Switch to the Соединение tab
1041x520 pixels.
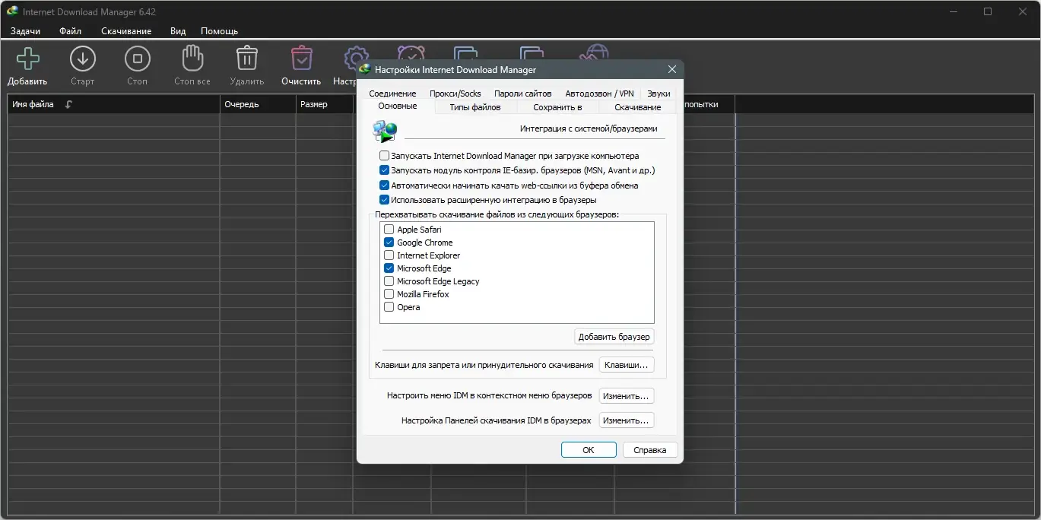392,94
